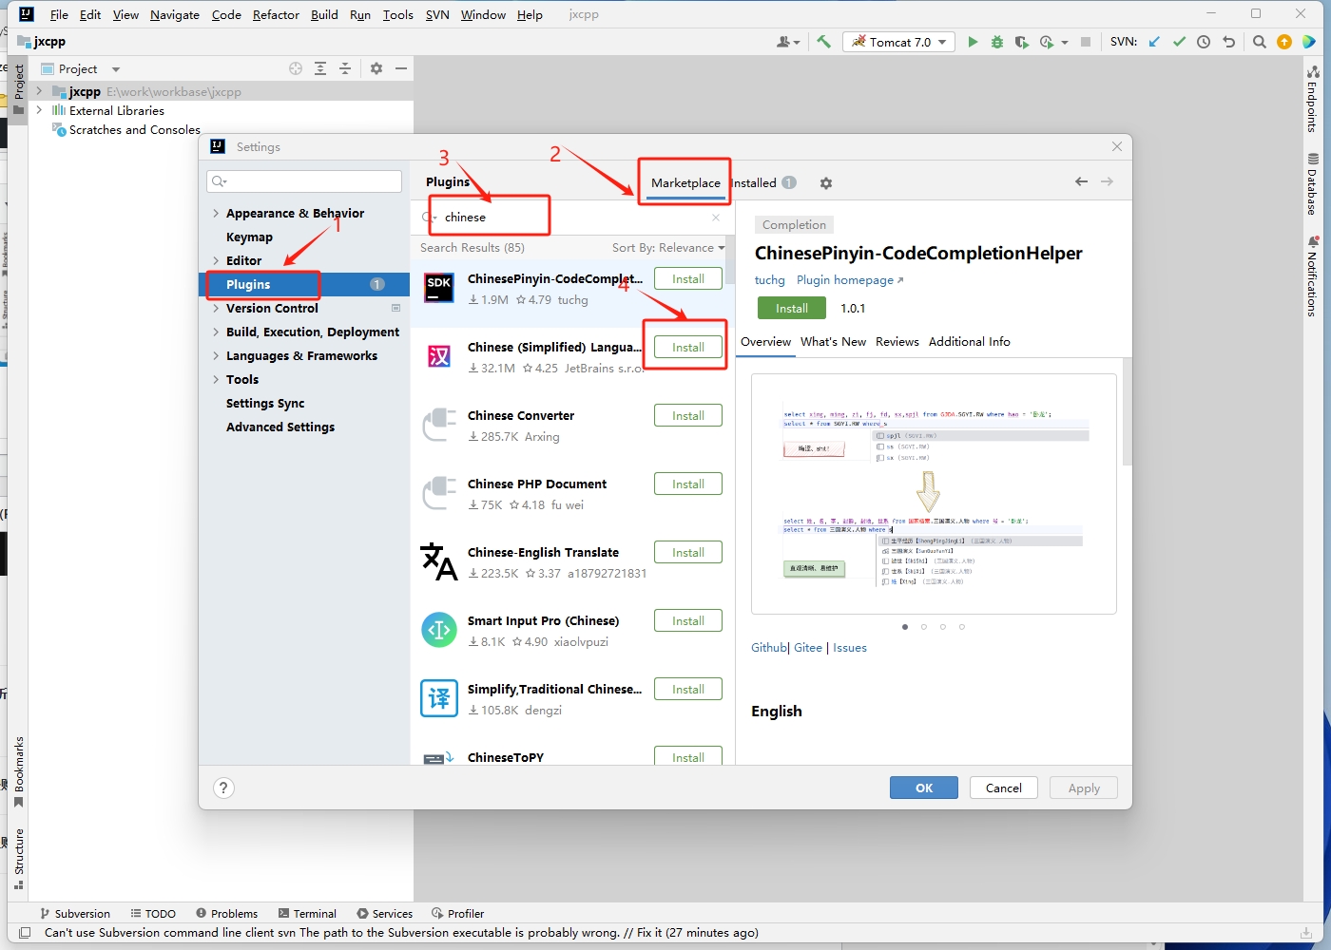This screenshot has height=950, width=1331.
Task: Open the Terminal tool window
Action: pos(306,913)
